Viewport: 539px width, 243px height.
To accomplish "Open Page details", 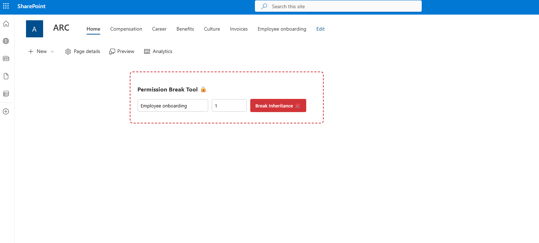I will [x=83, y=52].
